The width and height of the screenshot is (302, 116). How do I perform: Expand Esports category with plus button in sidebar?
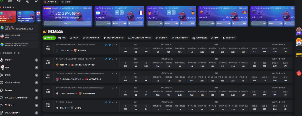36,90
